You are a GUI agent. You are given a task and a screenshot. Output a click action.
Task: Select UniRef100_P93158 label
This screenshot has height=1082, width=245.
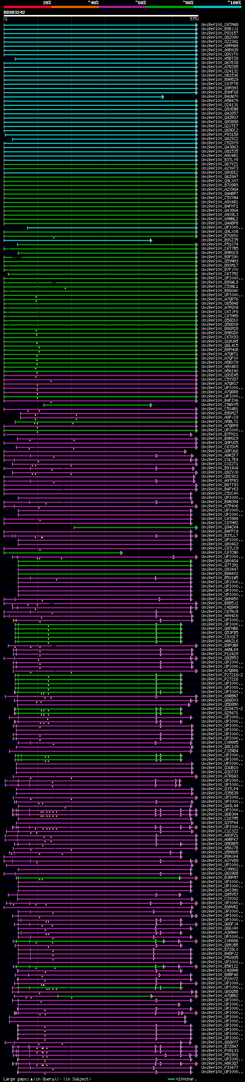(x=220, y=134)
